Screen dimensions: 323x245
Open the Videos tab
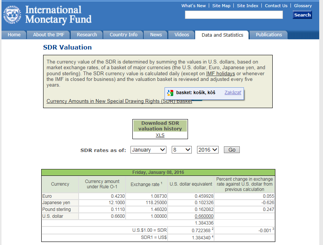click(182, 35)
